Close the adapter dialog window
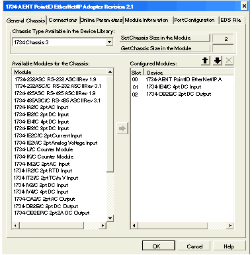This screenshot has width=252, height=255. (244, 6)
